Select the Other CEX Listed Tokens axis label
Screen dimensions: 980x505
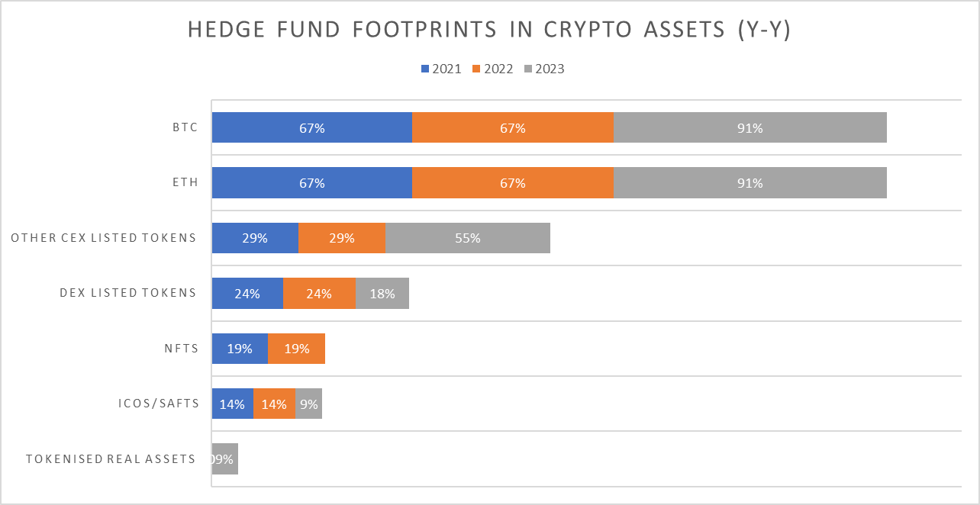pyautogui.click(x=104, y=238)
